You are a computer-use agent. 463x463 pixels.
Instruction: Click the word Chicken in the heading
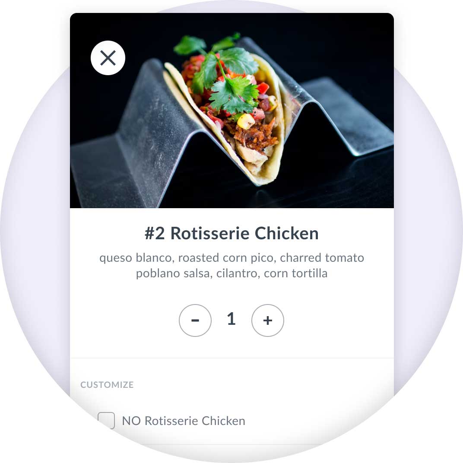click(x=287, y=233)
